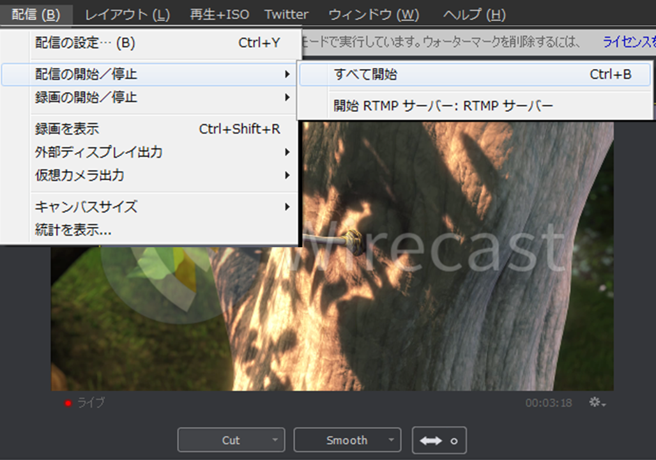Open the 配信 (B) menu
The image size is (656, 460).
tap(36, 15)
